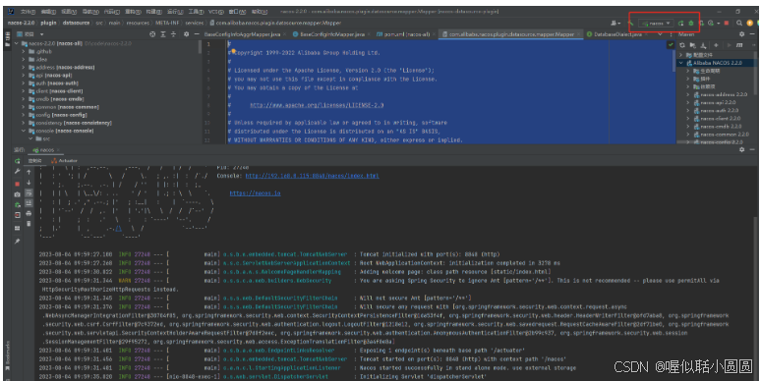Switch to pom.xml (nacos-all) tab
761x381 pixels.
403,34
